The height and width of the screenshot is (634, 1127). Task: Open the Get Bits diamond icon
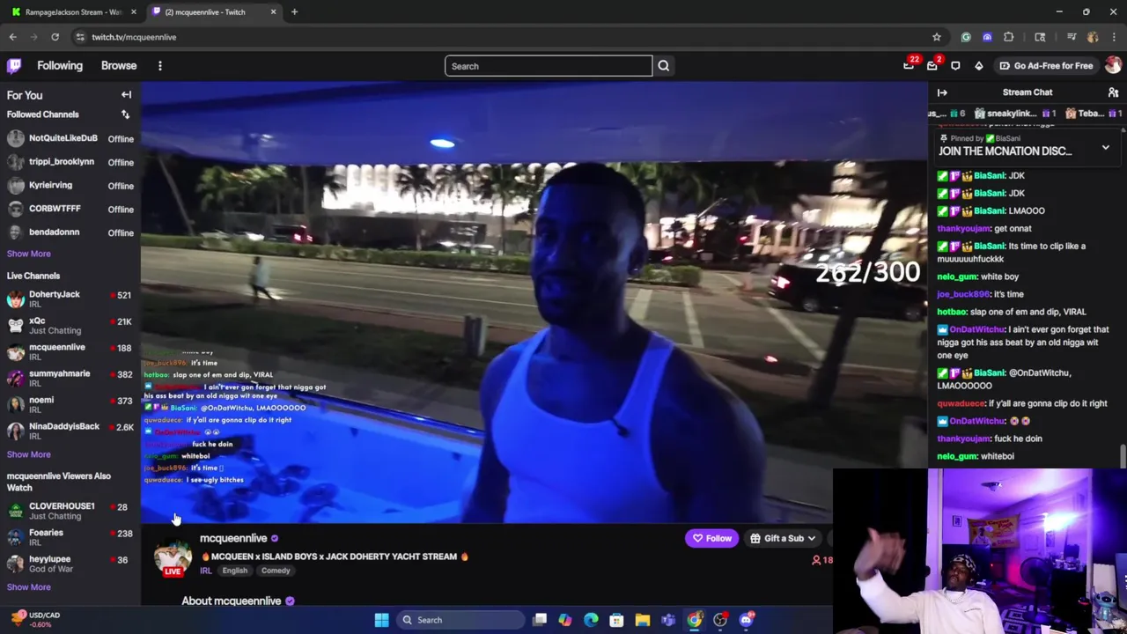(978, 66)
